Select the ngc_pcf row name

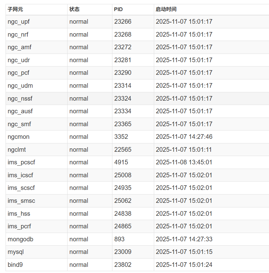pos(18,73)
